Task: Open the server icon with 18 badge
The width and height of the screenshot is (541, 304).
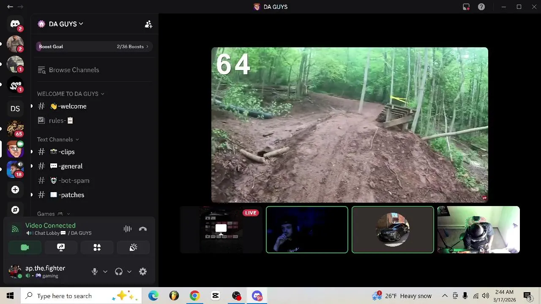Action: [15, 169]
